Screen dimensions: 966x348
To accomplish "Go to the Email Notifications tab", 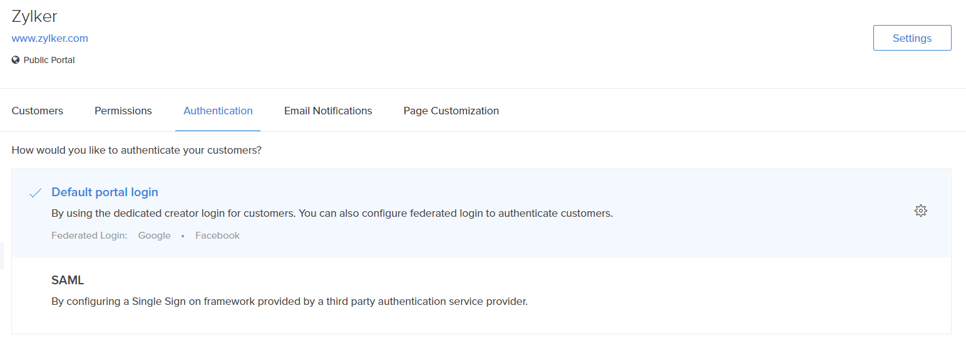I will pos(328,111).
